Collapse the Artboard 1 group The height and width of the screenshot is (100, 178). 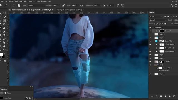153,27
